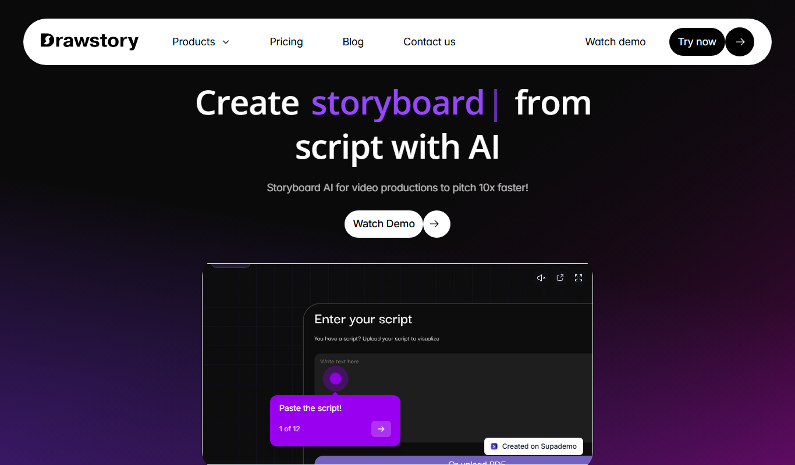795x465 pixels.
Task: Click the Try now button
Action: tap(697, 42)
